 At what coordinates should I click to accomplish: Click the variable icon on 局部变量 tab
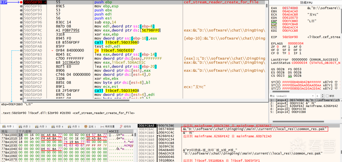(102, 126)
